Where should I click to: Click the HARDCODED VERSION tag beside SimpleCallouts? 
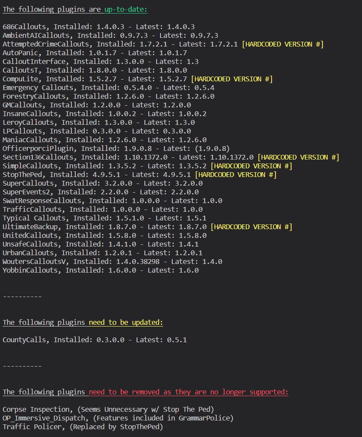point(251,166)
